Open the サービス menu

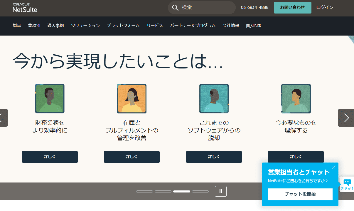click(155, 26)
